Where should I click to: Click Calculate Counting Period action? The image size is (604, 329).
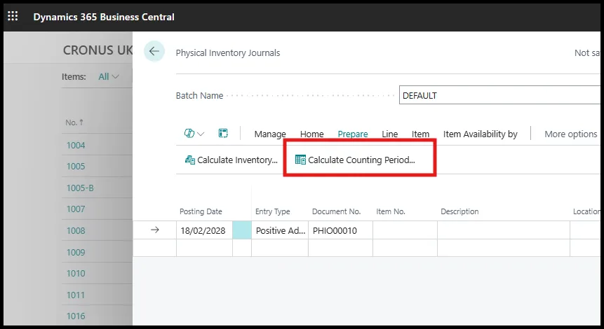click(x=355, y=160)
